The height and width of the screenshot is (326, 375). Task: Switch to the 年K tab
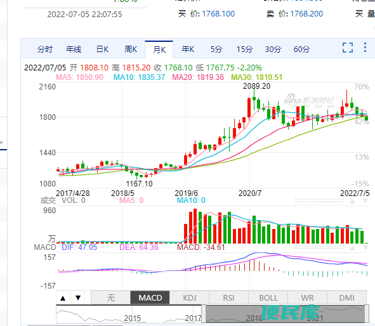click(188, 49)
